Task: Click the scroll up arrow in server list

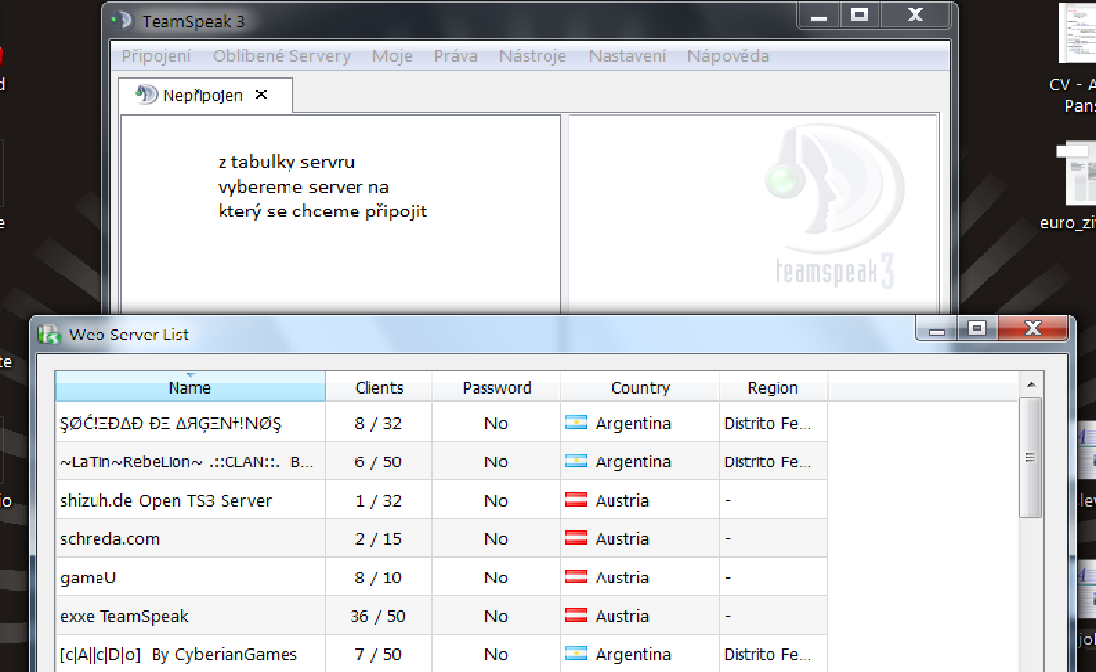Action: (1031, 384)
